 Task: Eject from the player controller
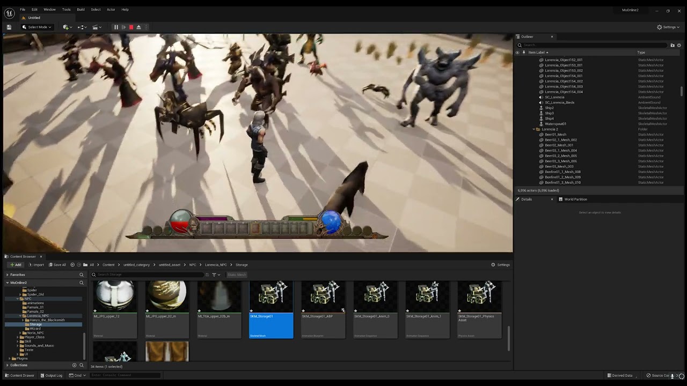pos(138,27)
